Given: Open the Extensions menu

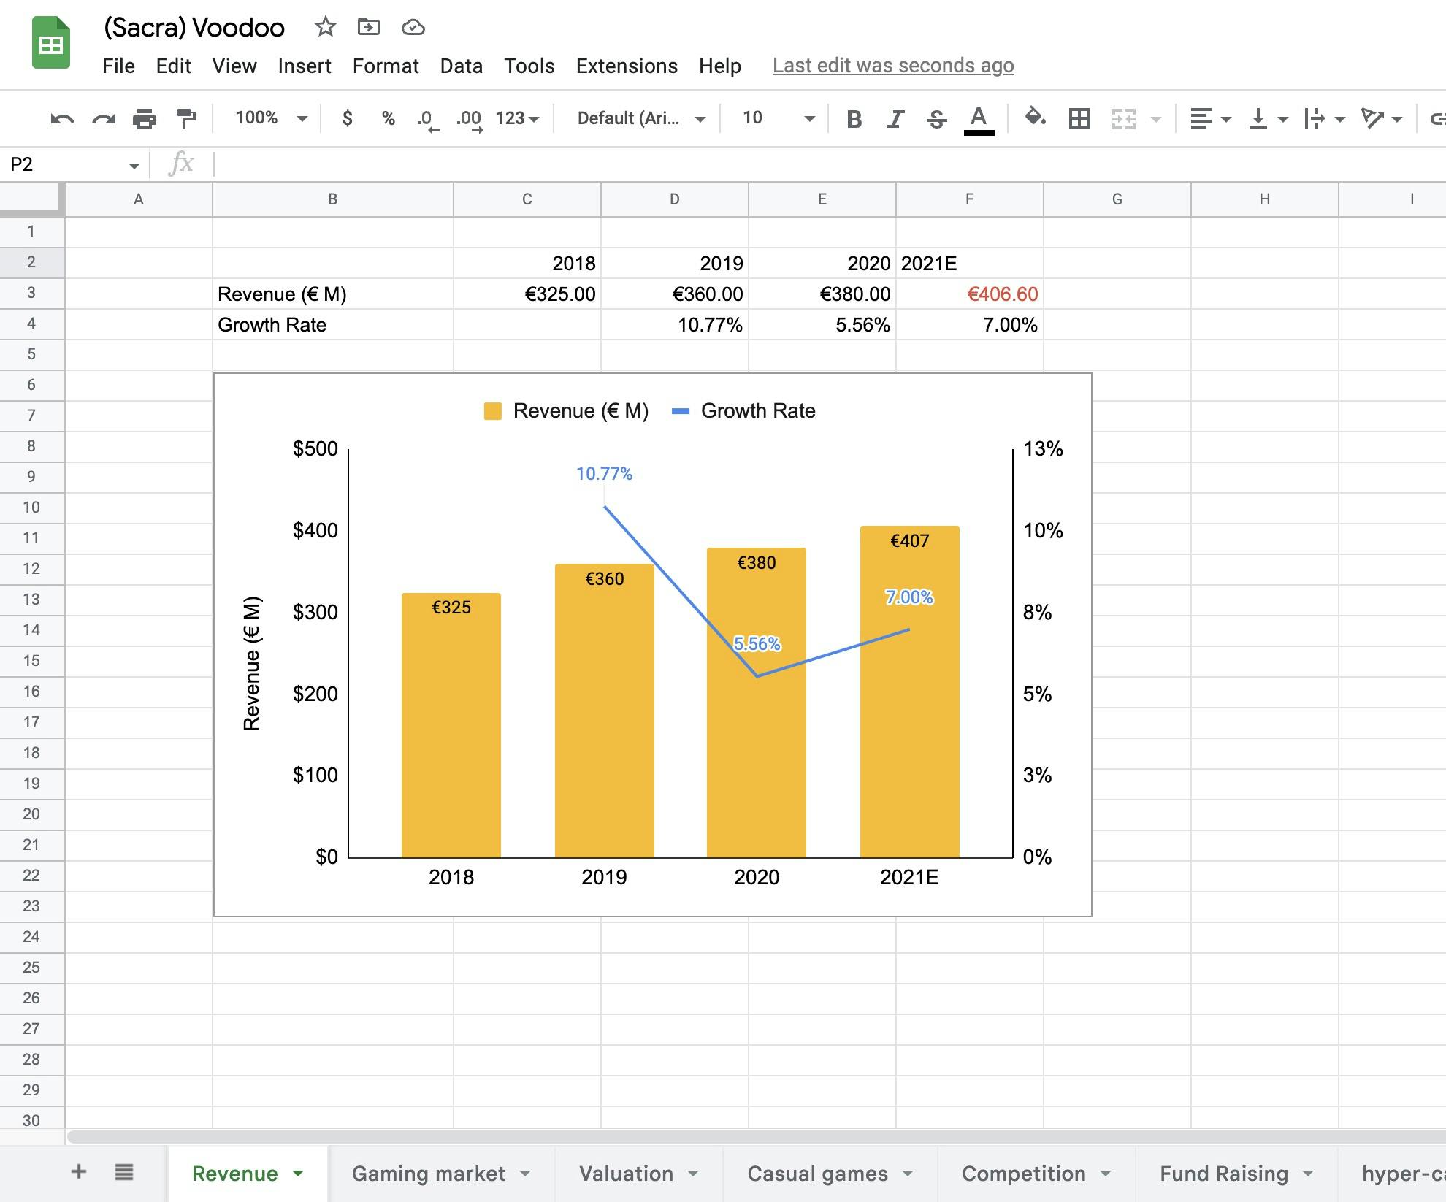Looking at the screenshot, I should pos(627,66).
